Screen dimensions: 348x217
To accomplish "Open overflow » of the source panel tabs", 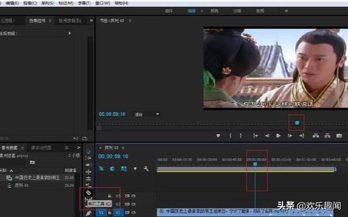I will [x=91, y=21].
